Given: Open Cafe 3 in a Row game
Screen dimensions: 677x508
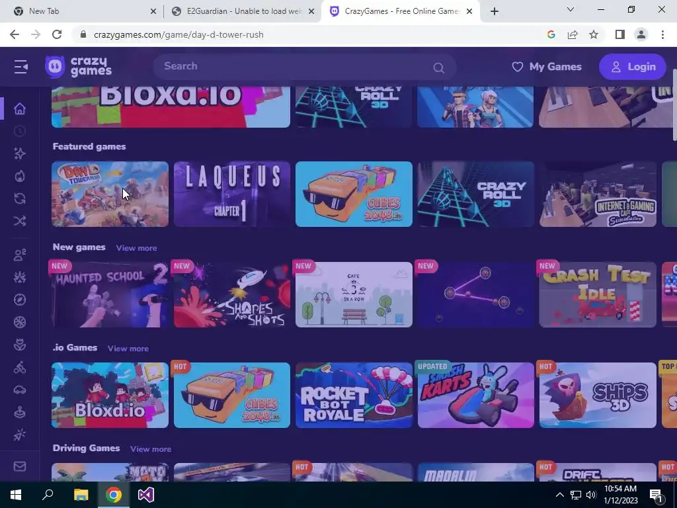Looking at the screenshot, I should pos(354,294).
